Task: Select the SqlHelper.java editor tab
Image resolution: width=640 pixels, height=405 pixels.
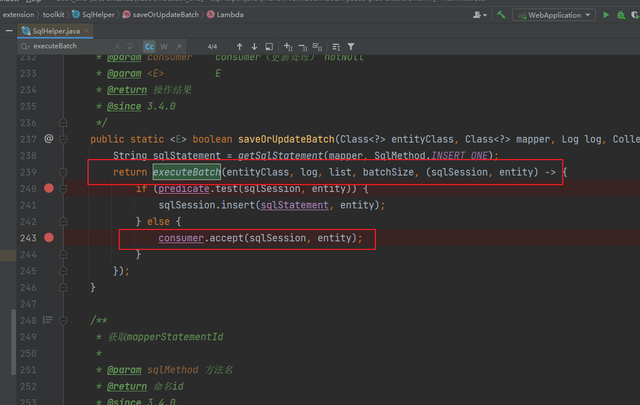Action: tap(56, 31)
